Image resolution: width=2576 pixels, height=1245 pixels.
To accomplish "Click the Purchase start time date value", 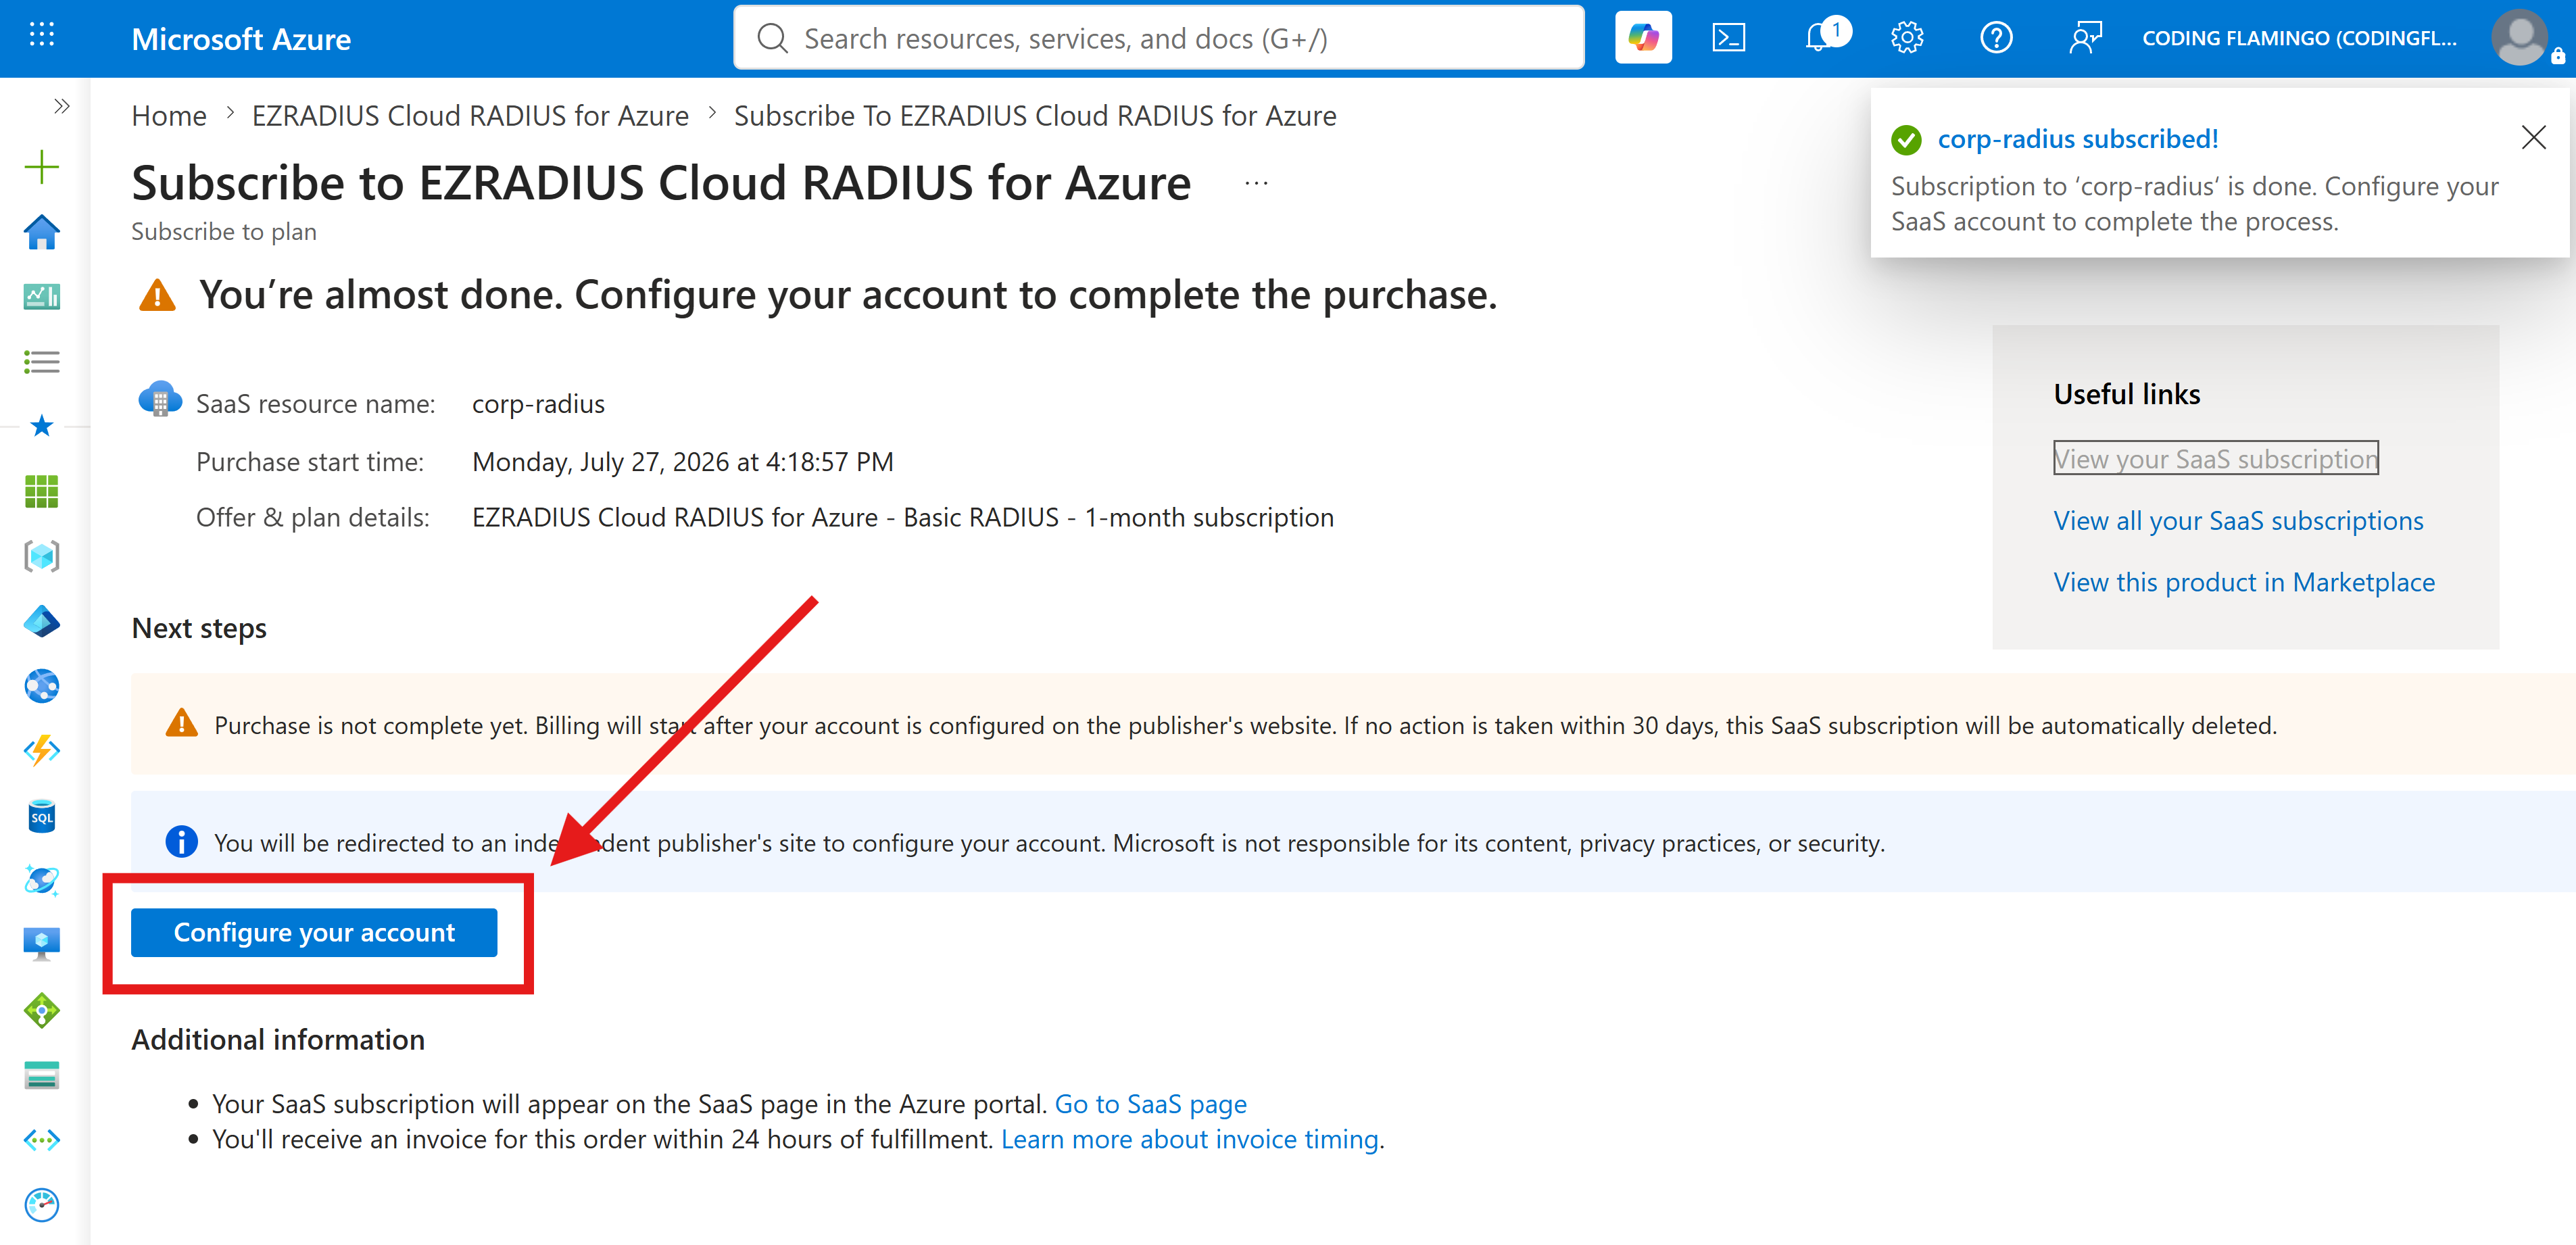I will pyautogui.click(x=682, y=462).
